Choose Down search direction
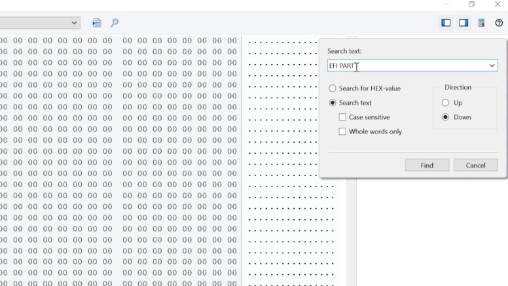The width and height of the screenshot is (508, 286). [445, 117]
